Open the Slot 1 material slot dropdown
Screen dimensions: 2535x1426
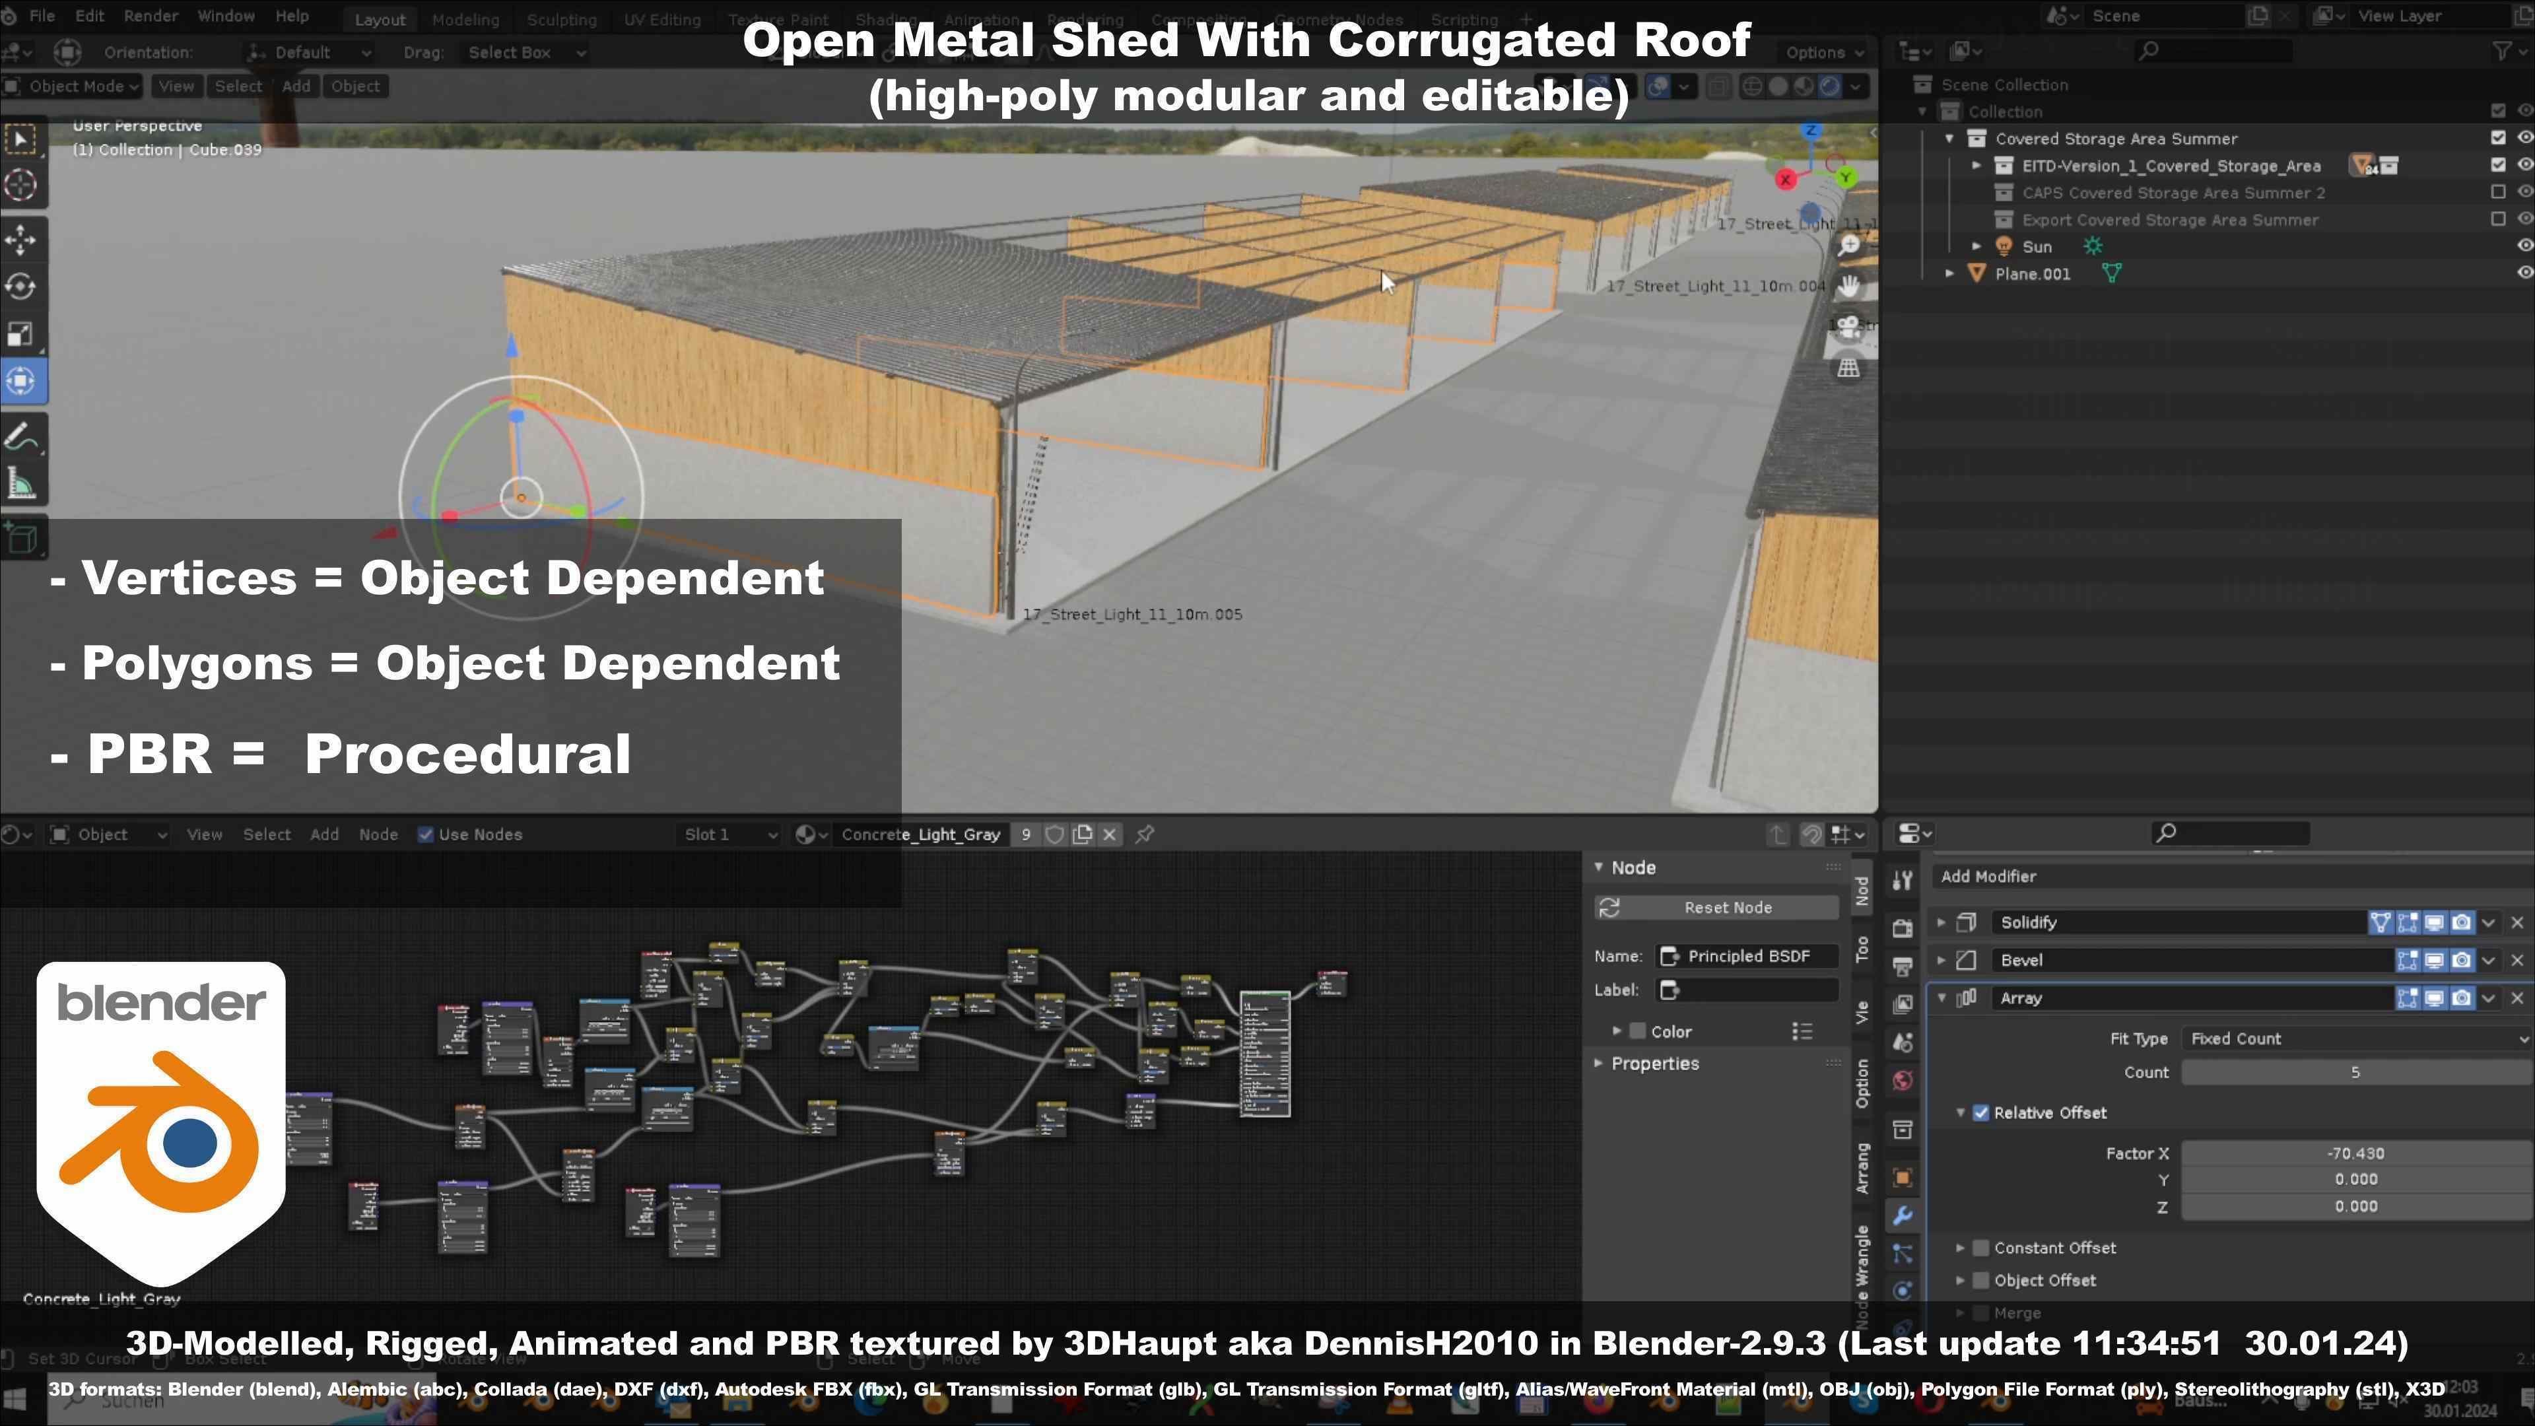[730, 834]
